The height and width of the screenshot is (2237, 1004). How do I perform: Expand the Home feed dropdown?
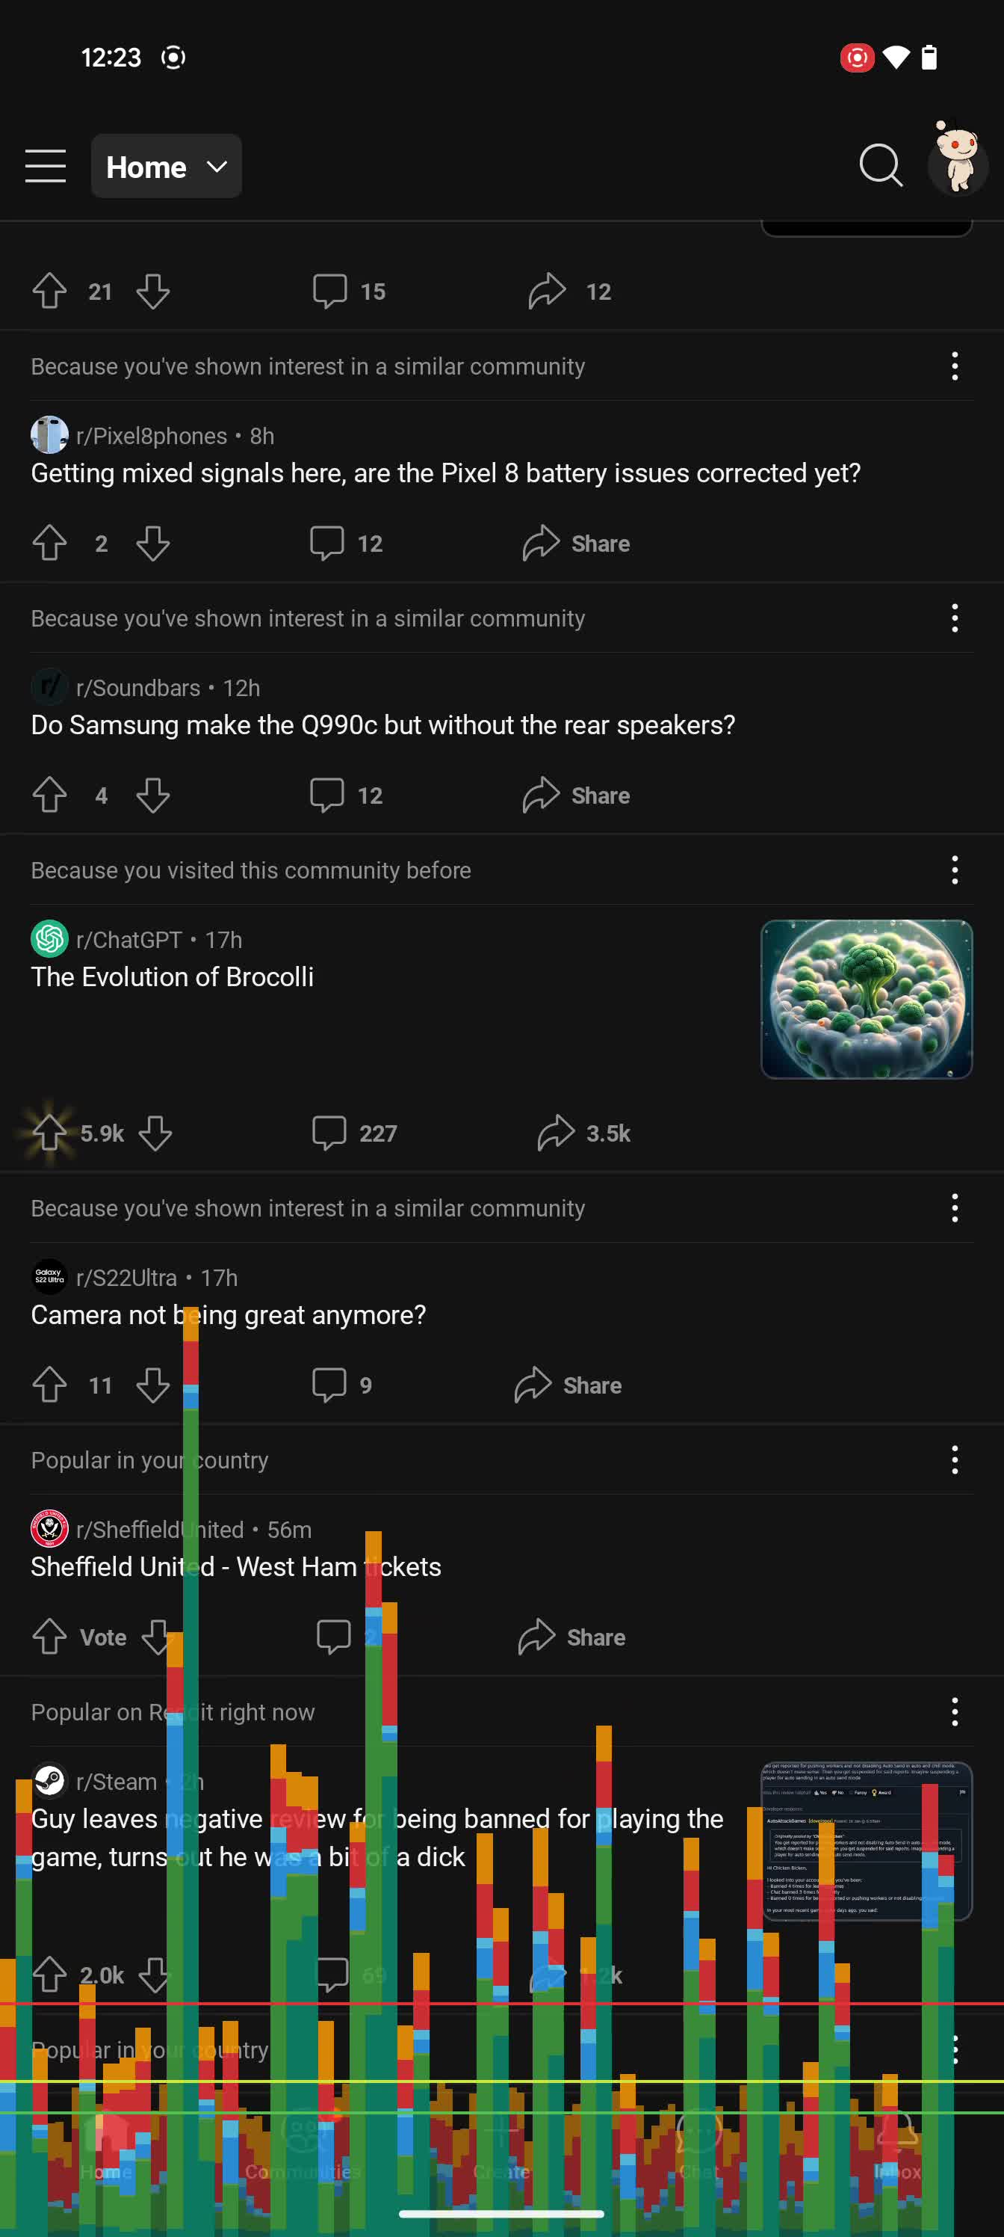point(166,166)
